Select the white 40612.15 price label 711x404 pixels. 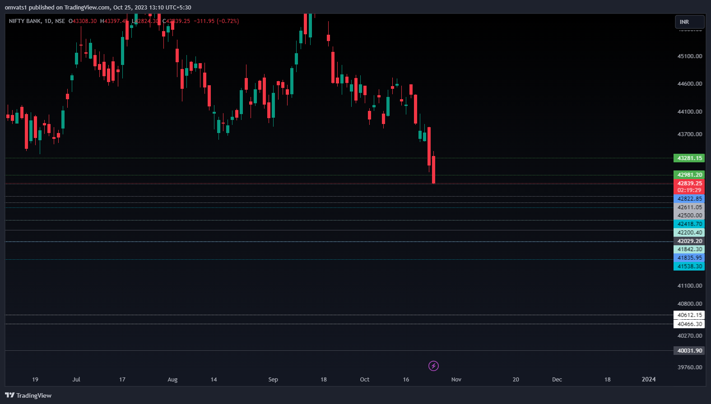[x=689, y=315]
